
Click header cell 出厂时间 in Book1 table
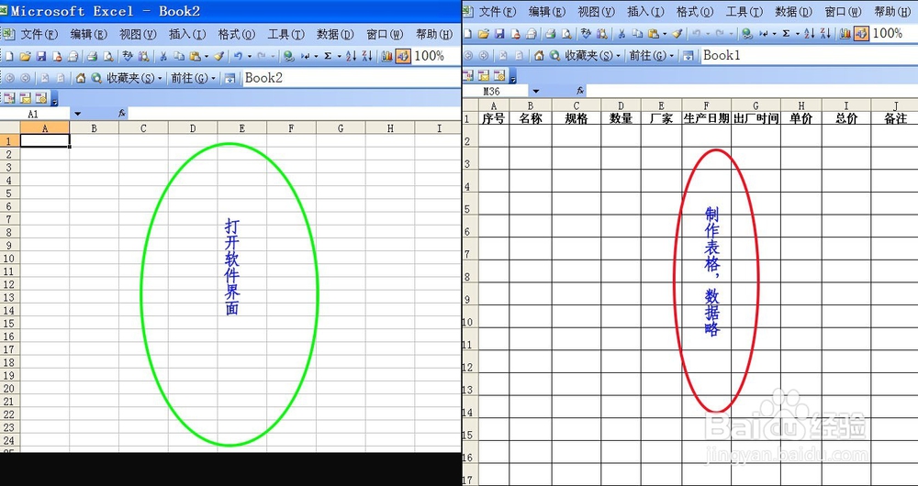point(756,118)
